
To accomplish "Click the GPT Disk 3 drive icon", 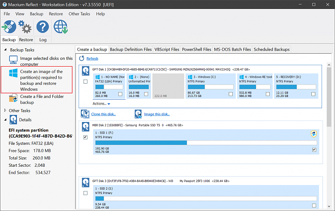I will pos(86,182).
